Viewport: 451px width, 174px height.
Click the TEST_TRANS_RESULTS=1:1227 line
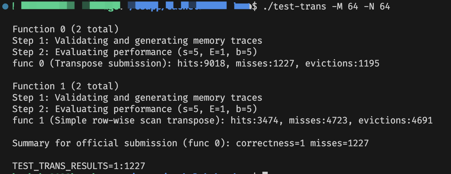coord(78,166)
